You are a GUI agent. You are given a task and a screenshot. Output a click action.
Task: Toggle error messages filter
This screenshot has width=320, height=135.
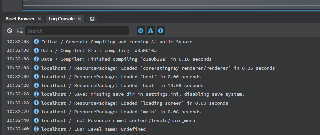141,31
